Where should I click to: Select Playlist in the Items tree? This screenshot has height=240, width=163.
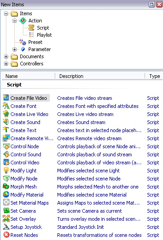44,35
